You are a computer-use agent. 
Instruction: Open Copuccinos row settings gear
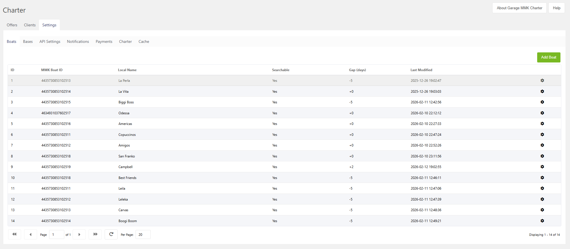point(542,134)
